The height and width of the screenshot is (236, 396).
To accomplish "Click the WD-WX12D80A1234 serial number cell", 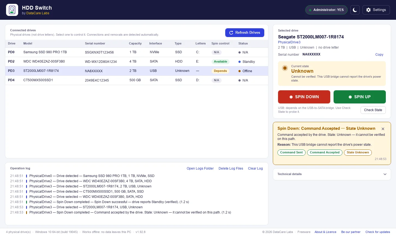I will (x=101, y=62).
